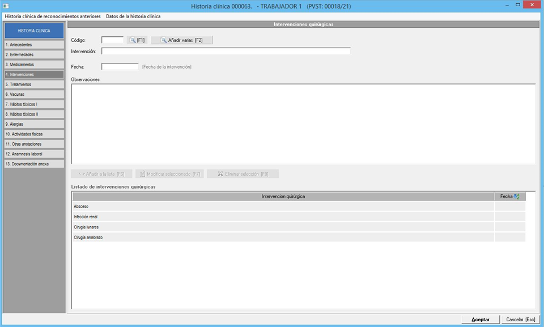Image resolution: width=544 pixels, height=327 pixels.
Task: Select the Infección renal row
Action: pyautogui.click(x=299, y=217)
